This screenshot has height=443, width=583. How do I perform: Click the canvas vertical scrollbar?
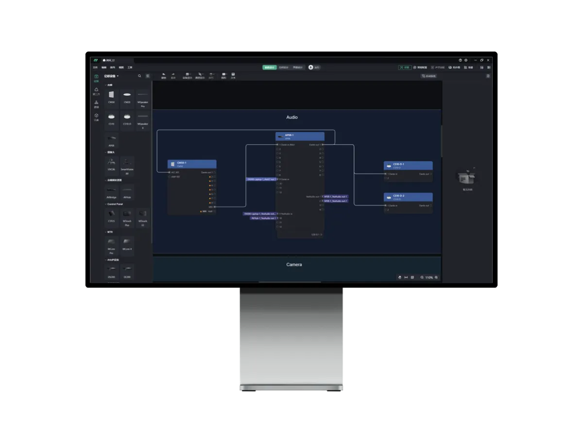pos(442,141)
